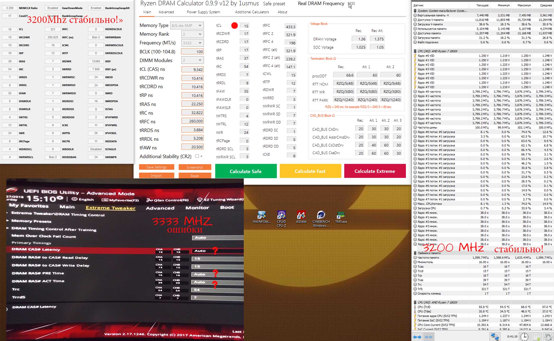Viewport: 554px width, 341px height.
Task: Switch to the Advanced tab
Action: point(166,12)
